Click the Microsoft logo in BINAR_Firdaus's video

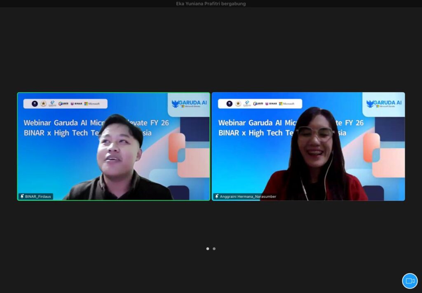92,104
